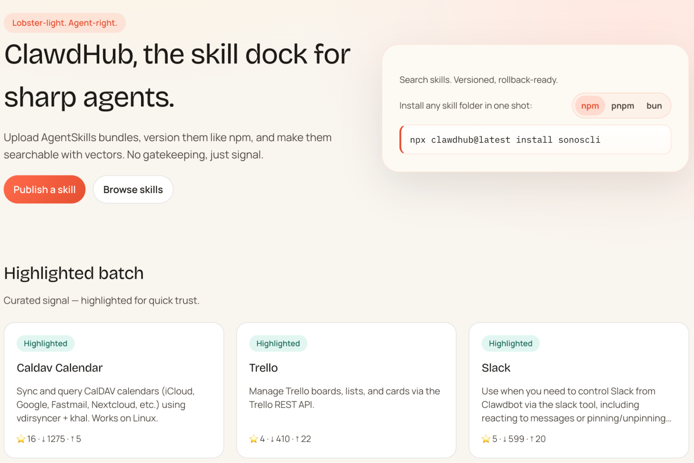Click the Publish a skill button

click(44, 189)
